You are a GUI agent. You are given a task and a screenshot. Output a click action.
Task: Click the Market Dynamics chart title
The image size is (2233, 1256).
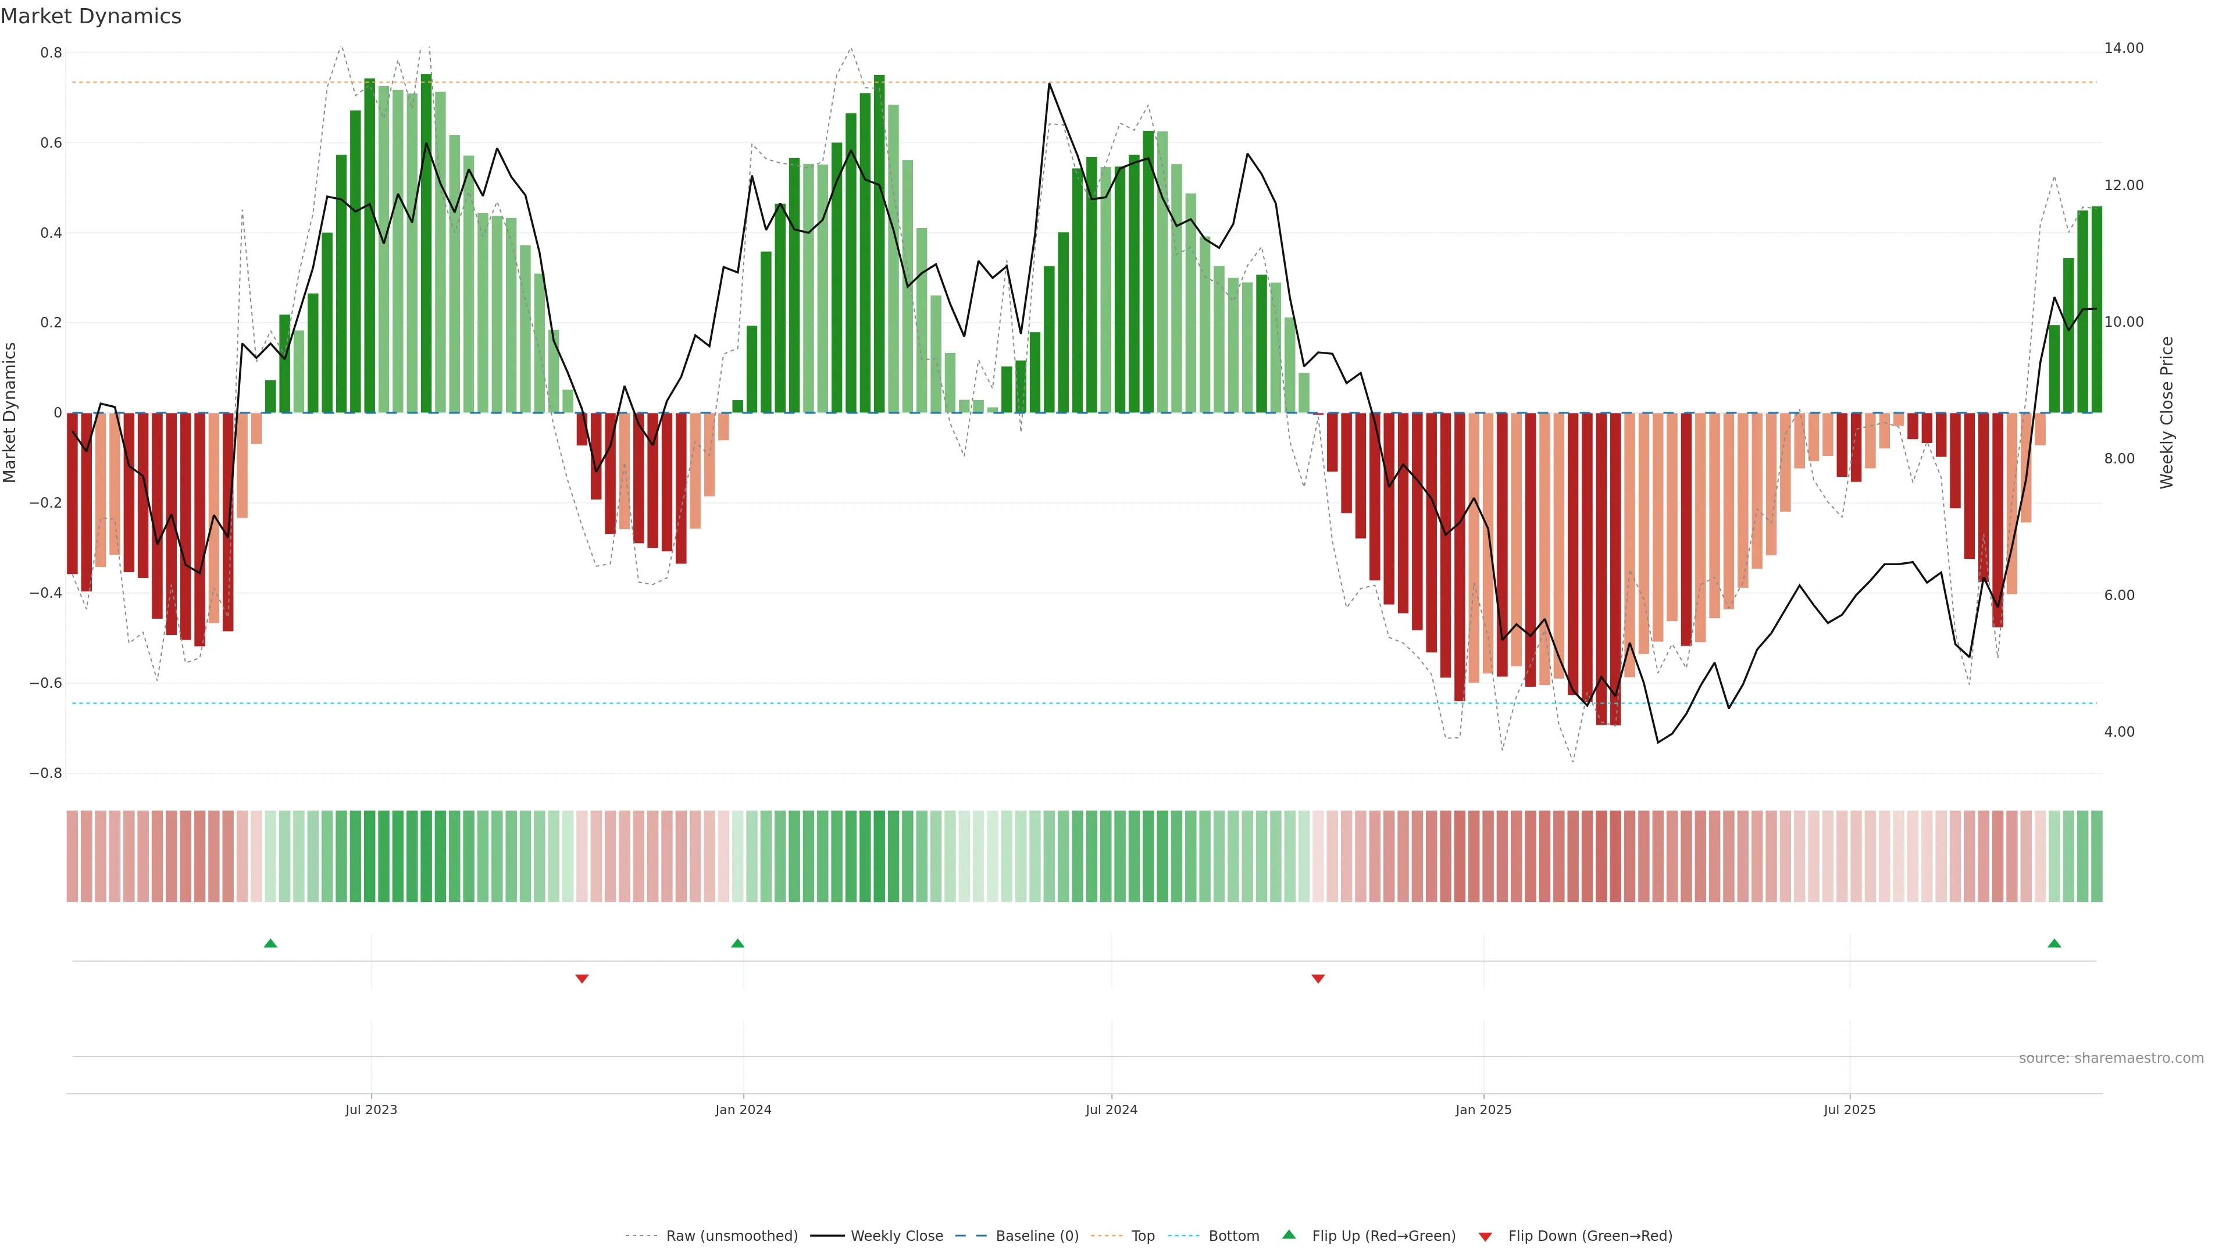[91, 16]
